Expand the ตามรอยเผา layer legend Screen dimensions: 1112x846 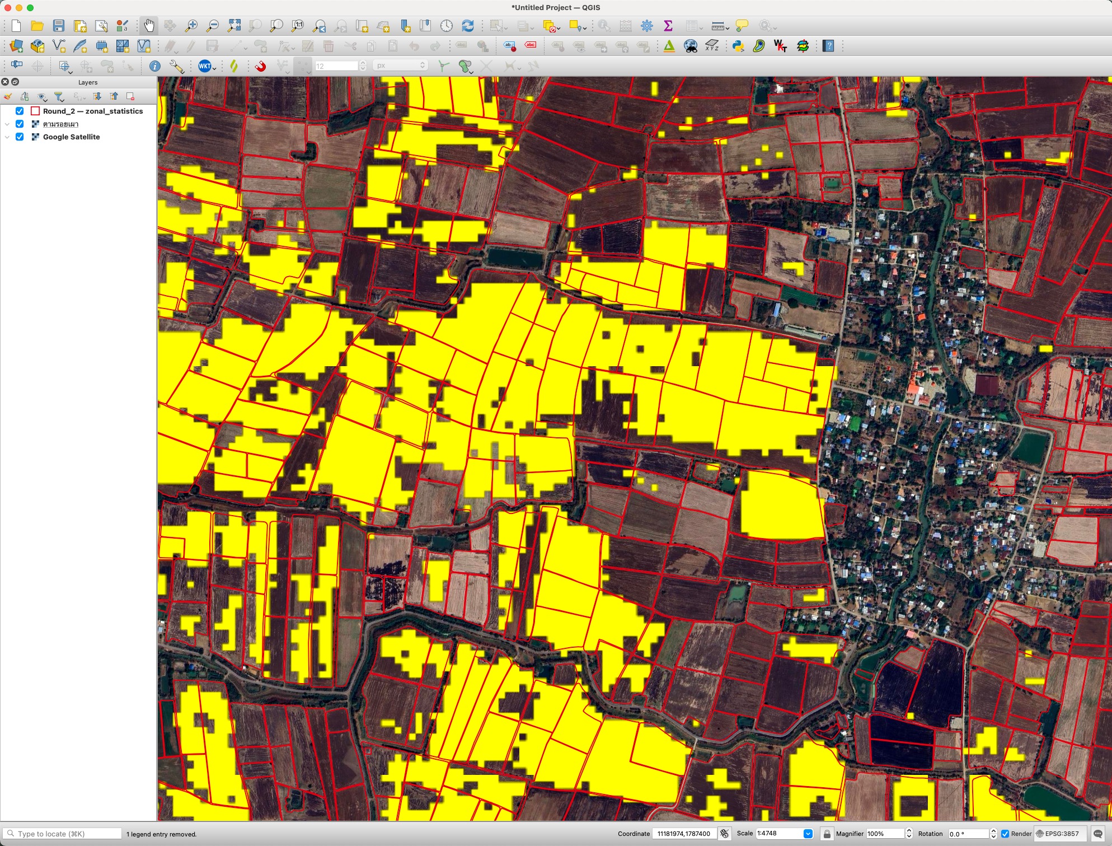(x=7, y=124)
